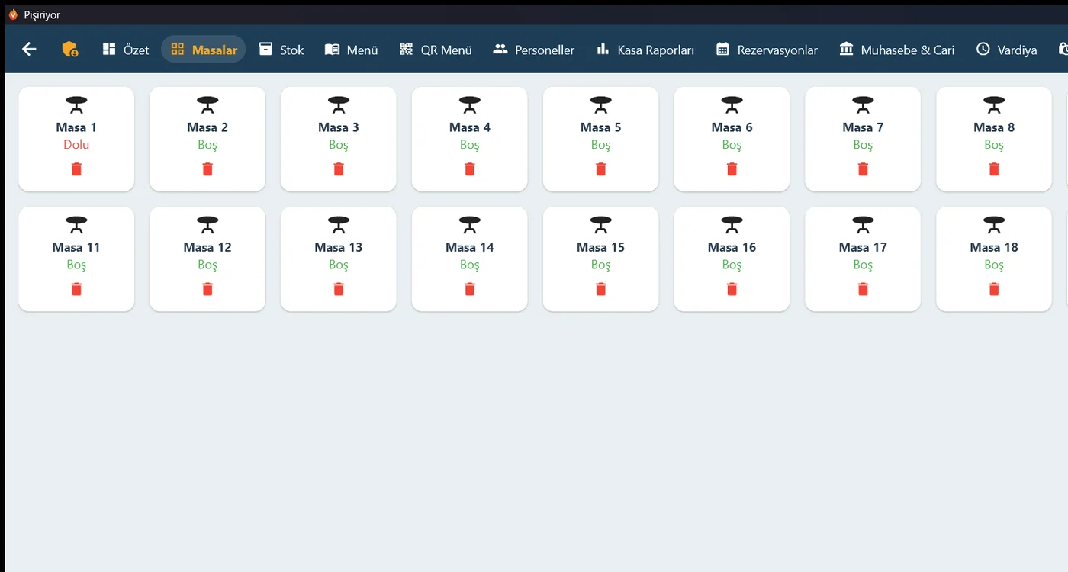The height and width of the screenshot is (572, 1068).
Task: Select the Vardiya tab
Action: [1006, 50]
